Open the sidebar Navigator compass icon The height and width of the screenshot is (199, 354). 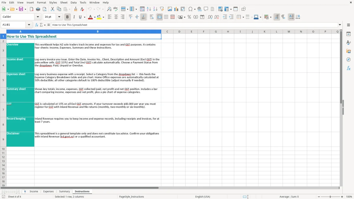348,60
